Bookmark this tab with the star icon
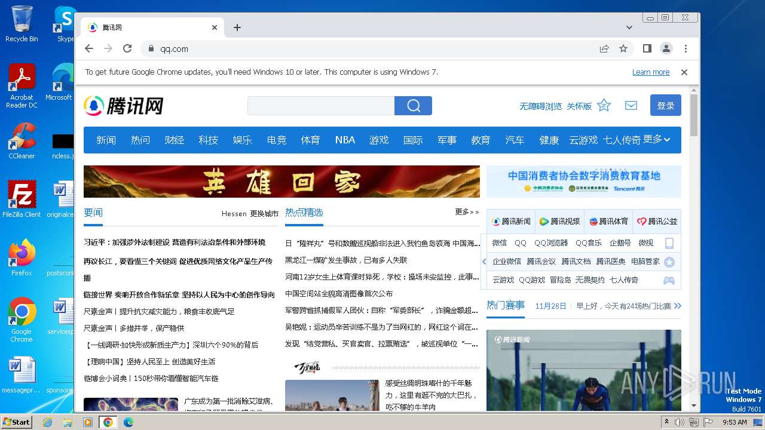Viewport: 765px width, 430px height. [x=623, y=48]
